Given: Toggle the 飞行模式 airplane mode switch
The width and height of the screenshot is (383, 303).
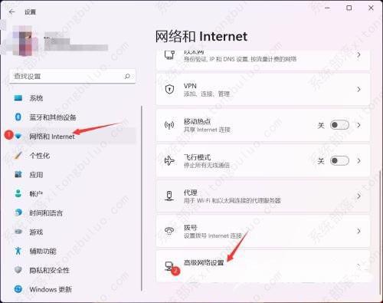Looking at the screenshot, I should point(339,161).
